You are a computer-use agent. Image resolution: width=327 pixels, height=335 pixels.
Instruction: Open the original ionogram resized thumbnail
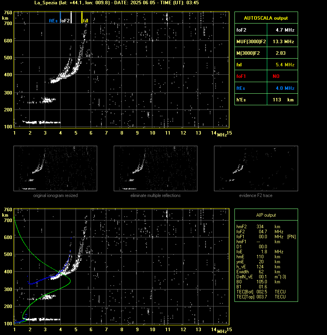56,168
